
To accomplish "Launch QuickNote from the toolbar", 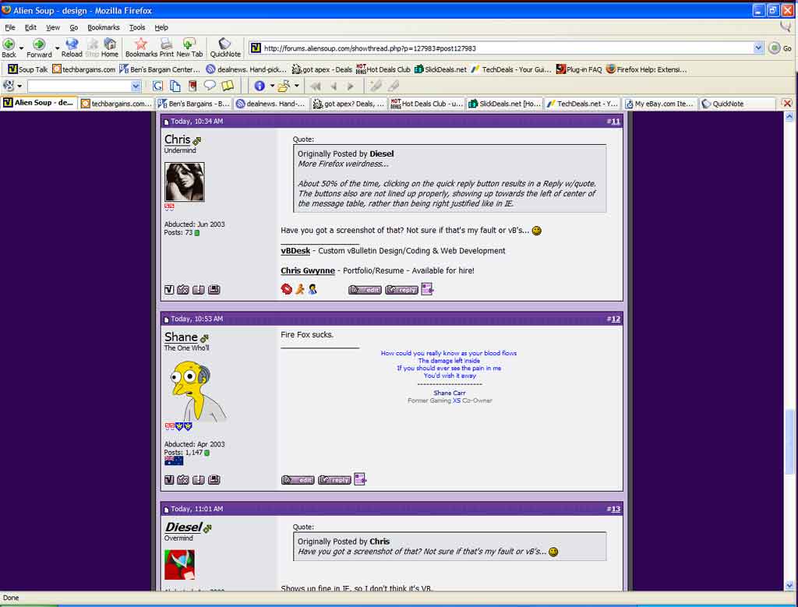I will pos(225,48).
